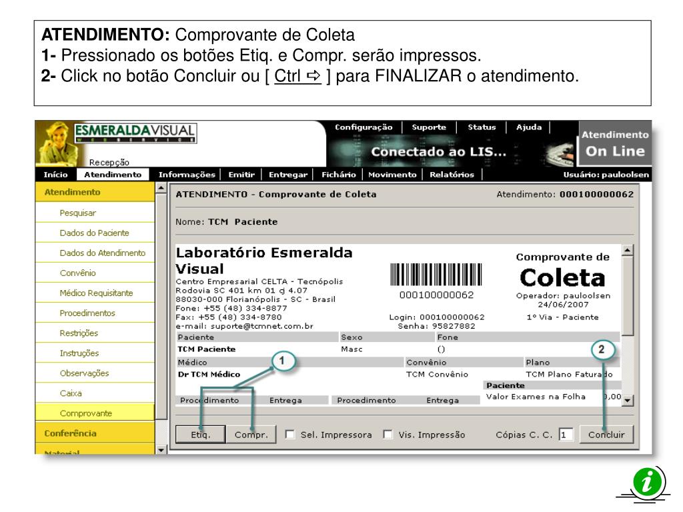Select the Atendimento tab
The width and height of the screenshot is (683, 512).
tap(113, 175)
